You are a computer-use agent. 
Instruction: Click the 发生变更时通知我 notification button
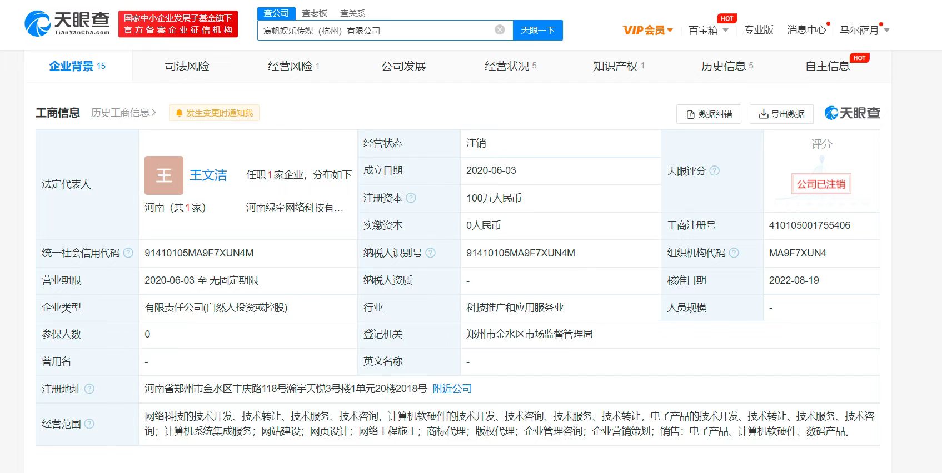214,113
